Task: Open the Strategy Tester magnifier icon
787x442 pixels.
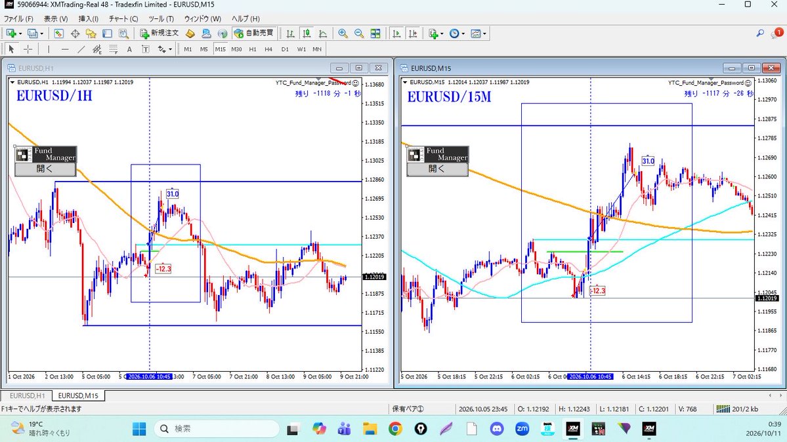Action: click(x=123, y=33)
